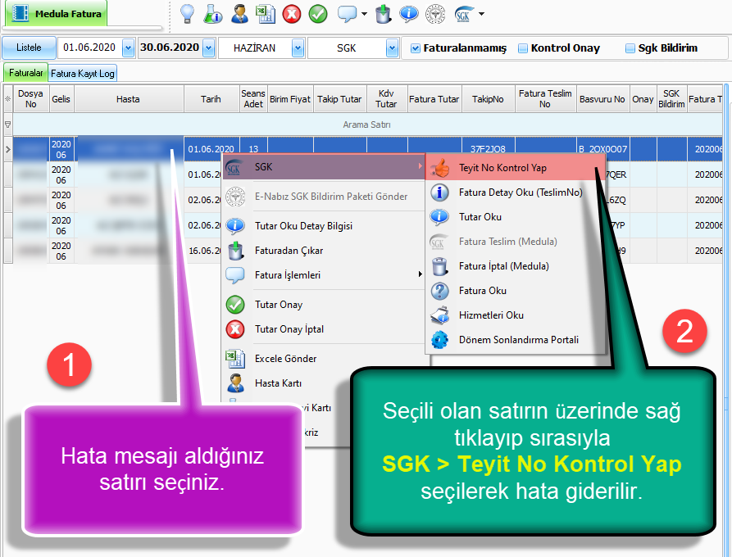Sort by Hasta column header
Image resolution: width=732 pixels, height=557 pixels.
(129, 99)
